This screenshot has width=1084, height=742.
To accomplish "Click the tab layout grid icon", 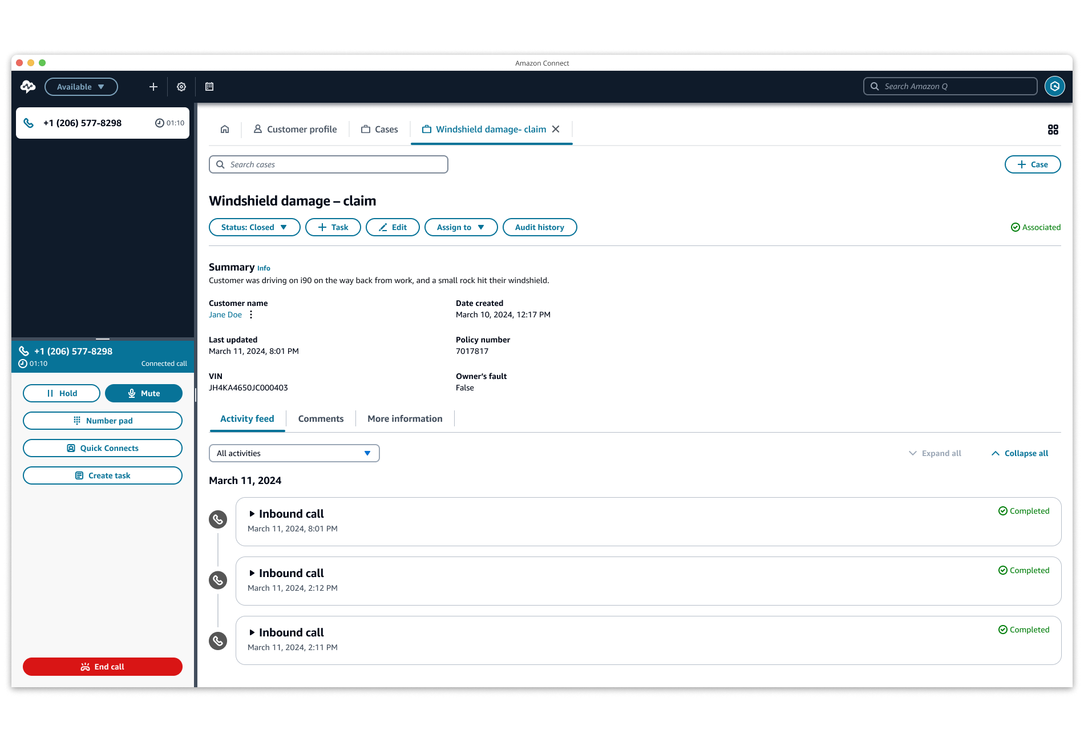I will [x=1054, y=129].
